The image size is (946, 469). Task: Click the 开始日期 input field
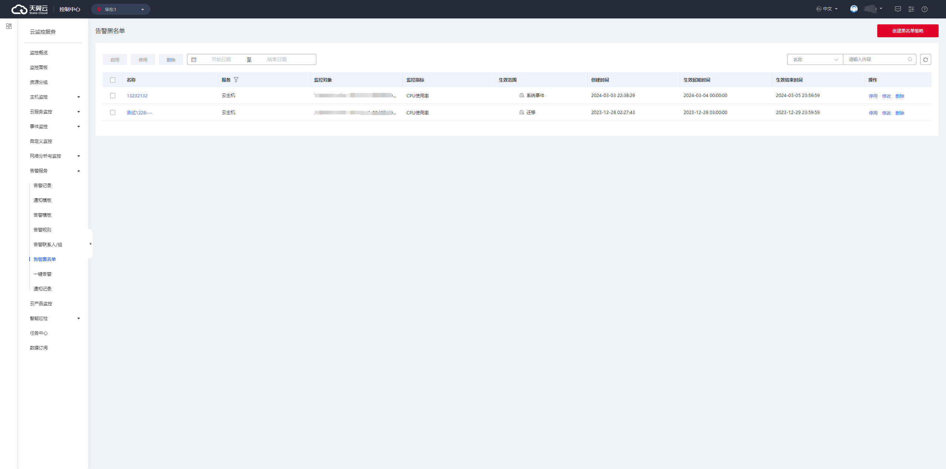(x=221, y=59)
